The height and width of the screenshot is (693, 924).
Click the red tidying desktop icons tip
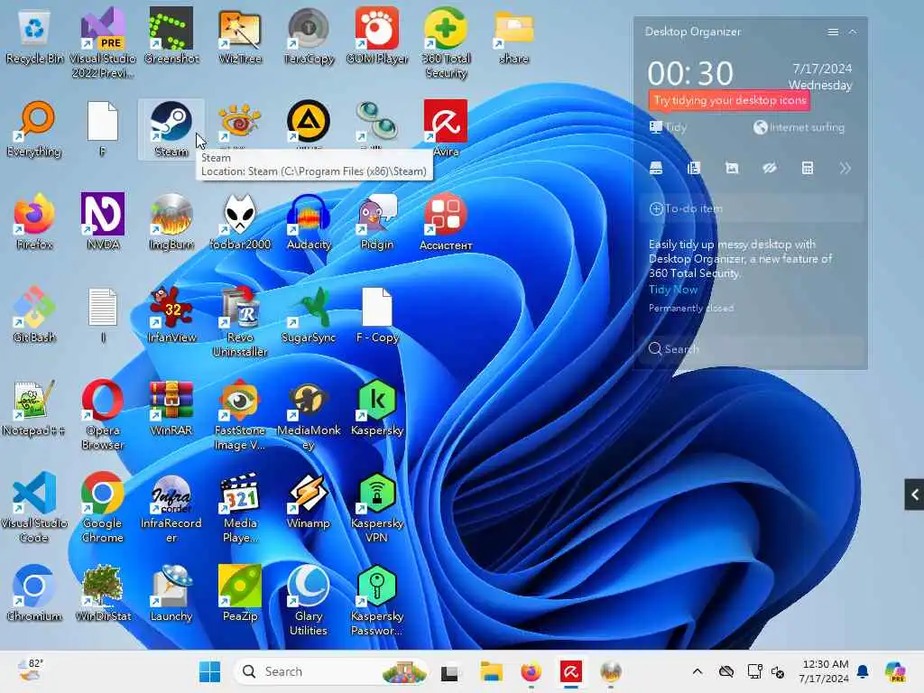pyautogui.click(x=729, y=100)
